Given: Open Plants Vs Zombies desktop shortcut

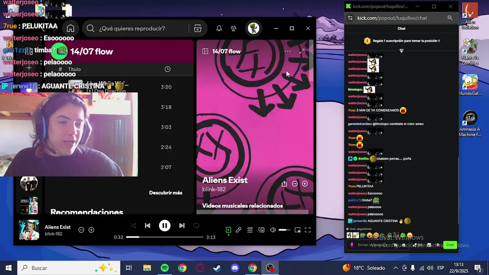Looking at the screenshot, I should [x=470, y=52].
